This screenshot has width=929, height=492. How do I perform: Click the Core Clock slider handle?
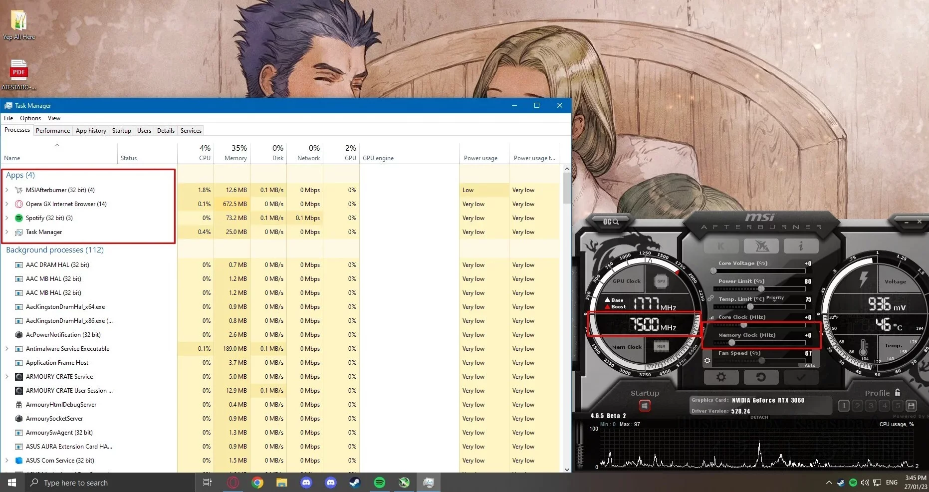point(743,325)
